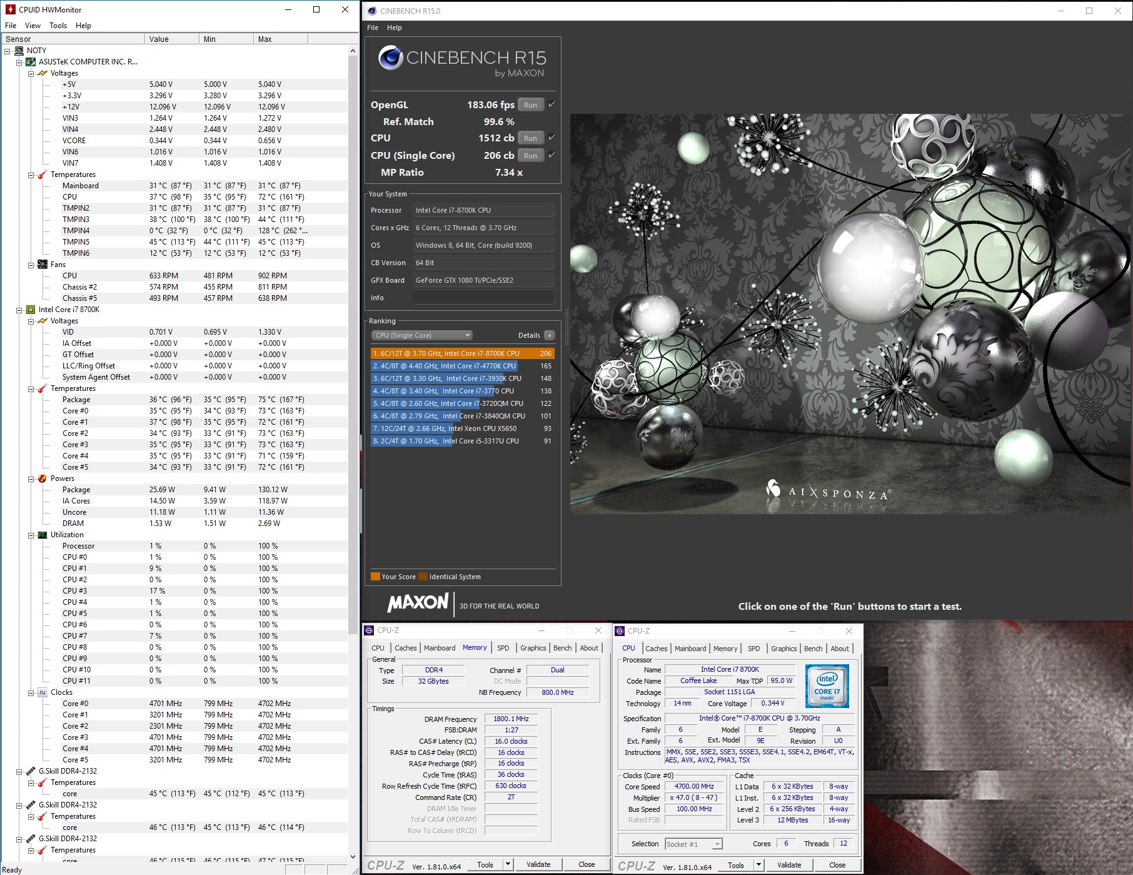1133x875 pixels.
Task: Open HWMonitor View menu
Action: tap(33, 26)
